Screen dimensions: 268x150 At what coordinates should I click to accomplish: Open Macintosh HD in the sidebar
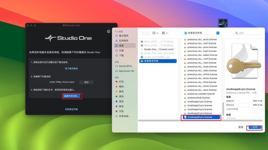[x=125, y=71]
